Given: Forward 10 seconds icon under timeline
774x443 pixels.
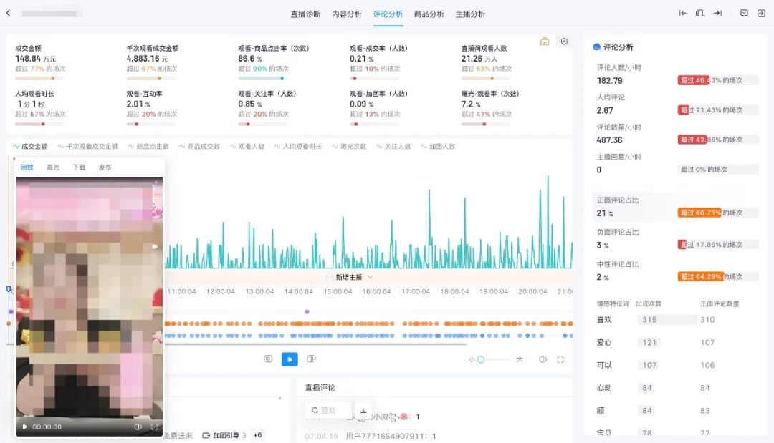Looking at the screenshot, I should (312, 359).
